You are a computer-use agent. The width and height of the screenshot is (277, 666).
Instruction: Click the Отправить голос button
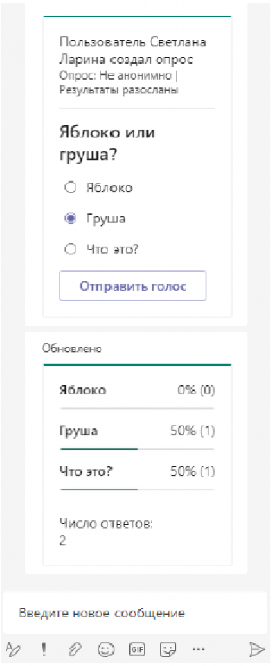click(133, 286)
